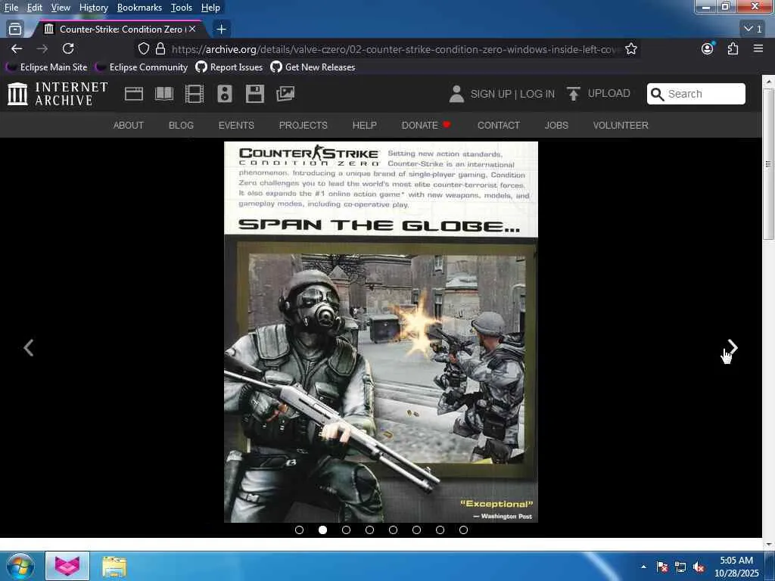Open the Texts book icon
Screen dimensions: 775x581
164,94
